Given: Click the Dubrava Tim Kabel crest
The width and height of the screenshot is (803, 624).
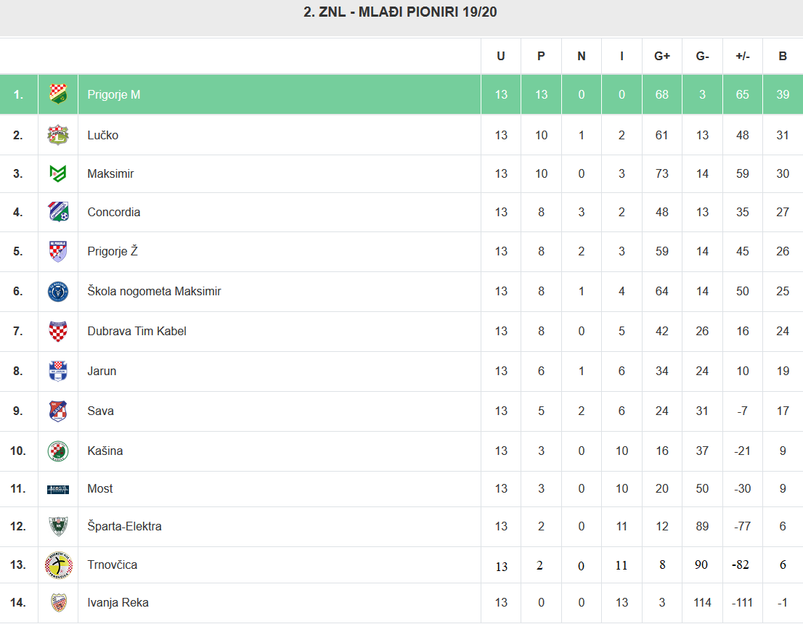Looking at the screenshot, I should pyautogui.click(x=58, y=331).
